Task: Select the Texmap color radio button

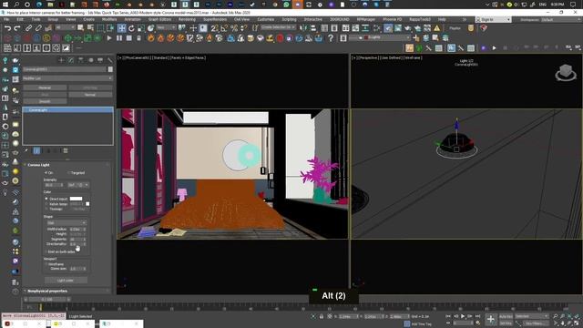Action: click(46, 209)
